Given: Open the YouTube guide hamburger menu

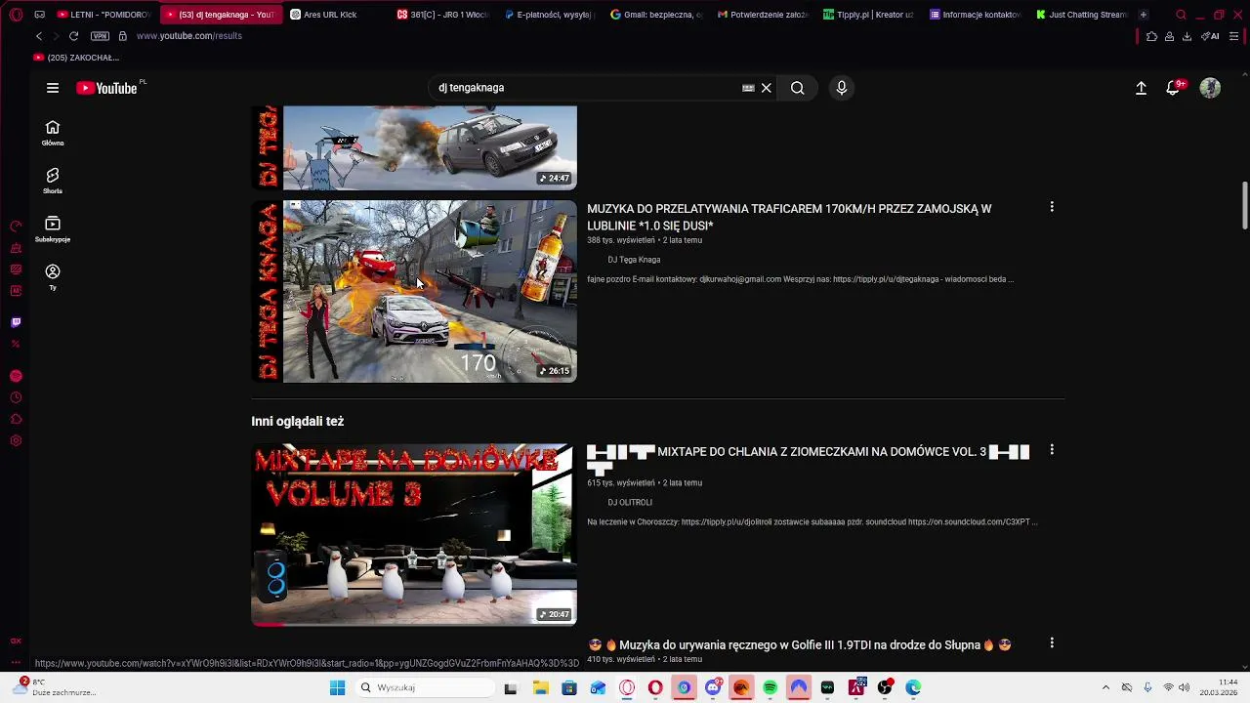Looking at the screenshot, I should click(x=53, y=88).
